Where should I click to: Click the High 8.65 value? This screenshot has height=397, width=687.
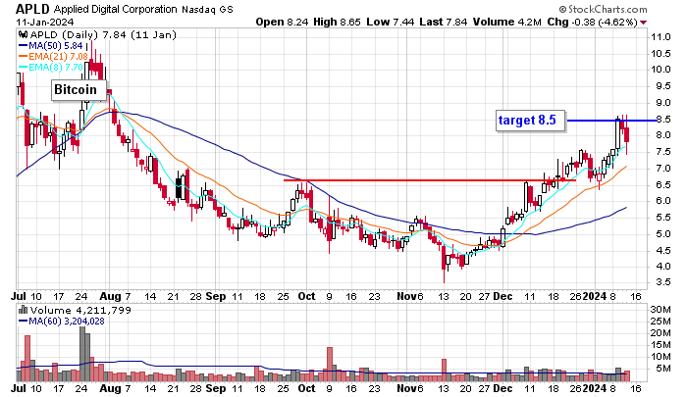(337, 22)
